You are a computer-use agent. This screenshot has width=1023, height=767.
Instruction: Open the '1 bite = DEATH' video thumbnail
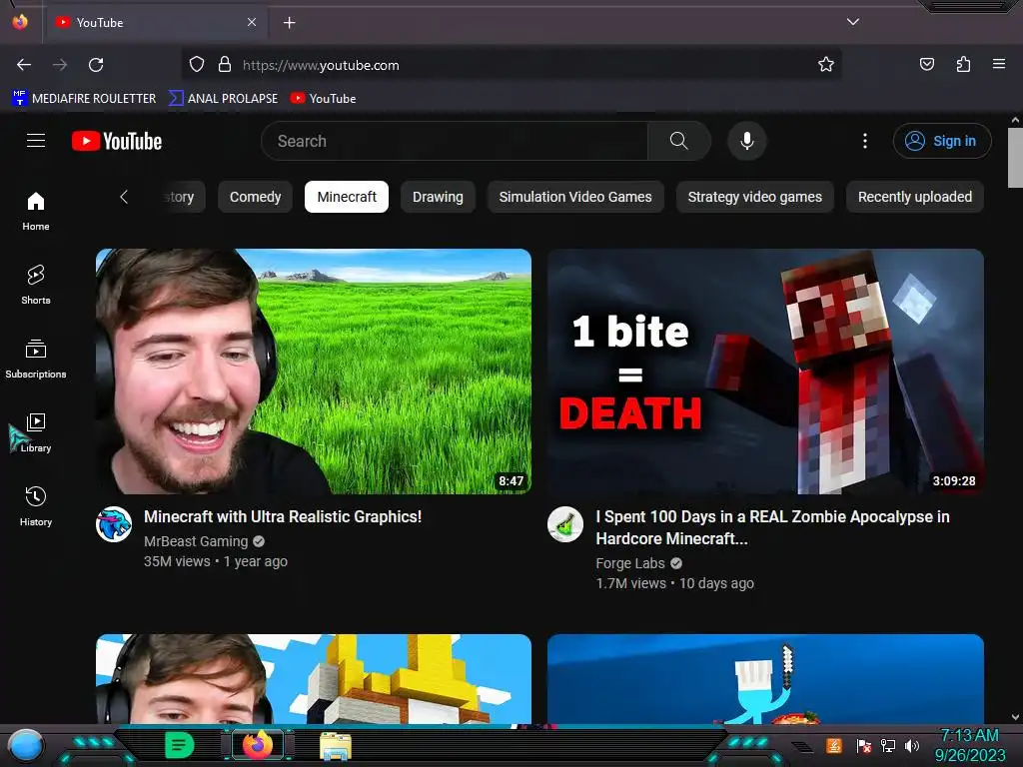765,372
